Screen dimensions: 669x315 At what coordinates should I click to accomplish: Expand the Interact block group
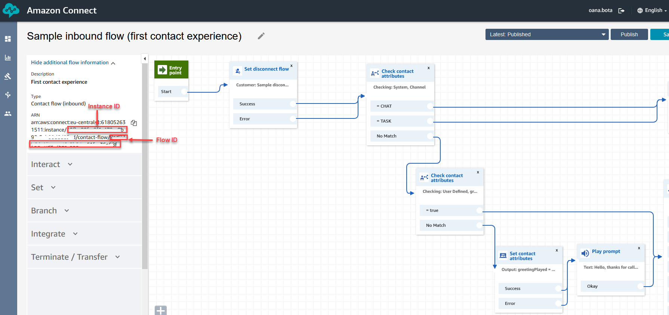(84, 164)
